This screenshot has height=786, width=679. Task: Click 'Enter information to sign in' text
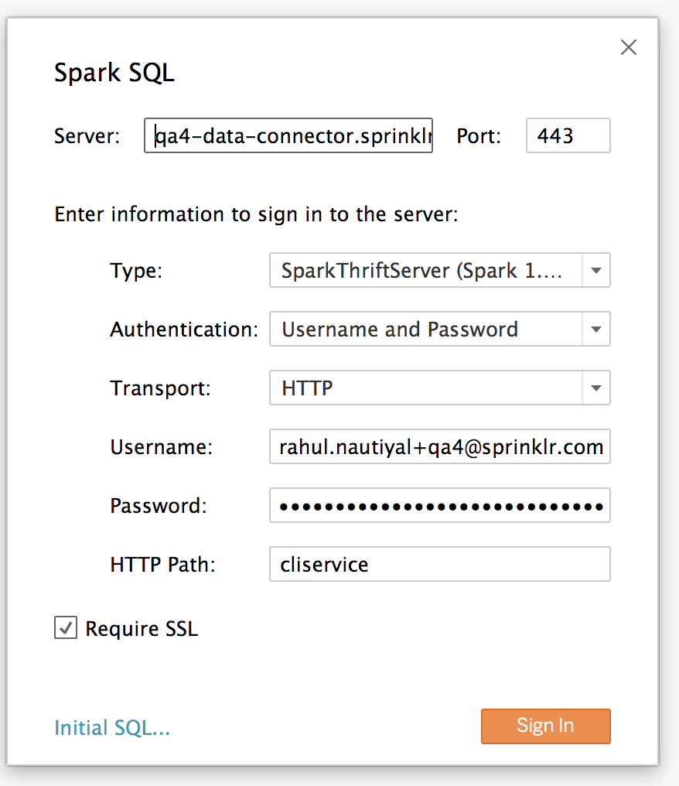256,214
